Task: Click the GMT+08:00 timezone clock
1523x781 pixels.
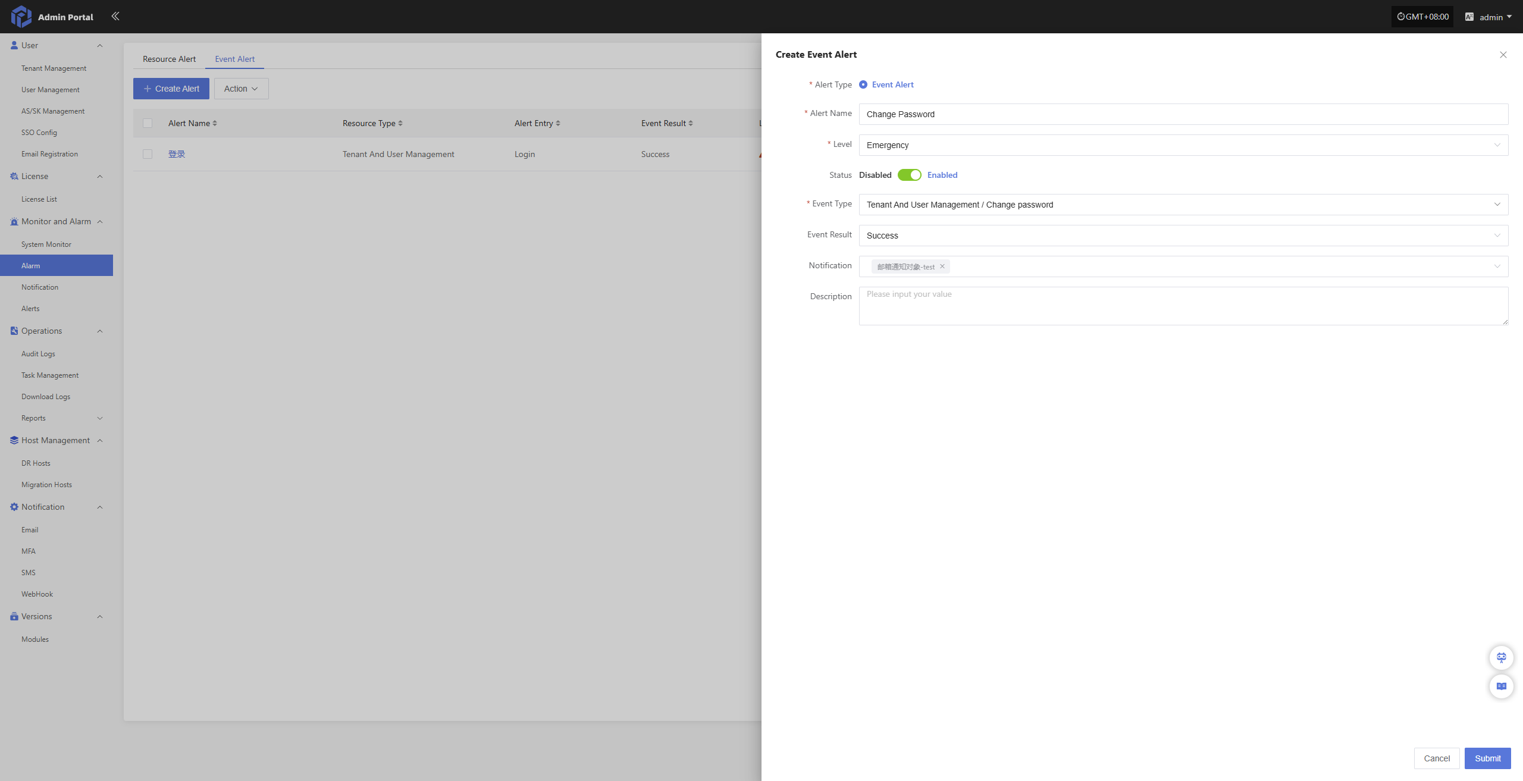Action: tap(1422, 17)
